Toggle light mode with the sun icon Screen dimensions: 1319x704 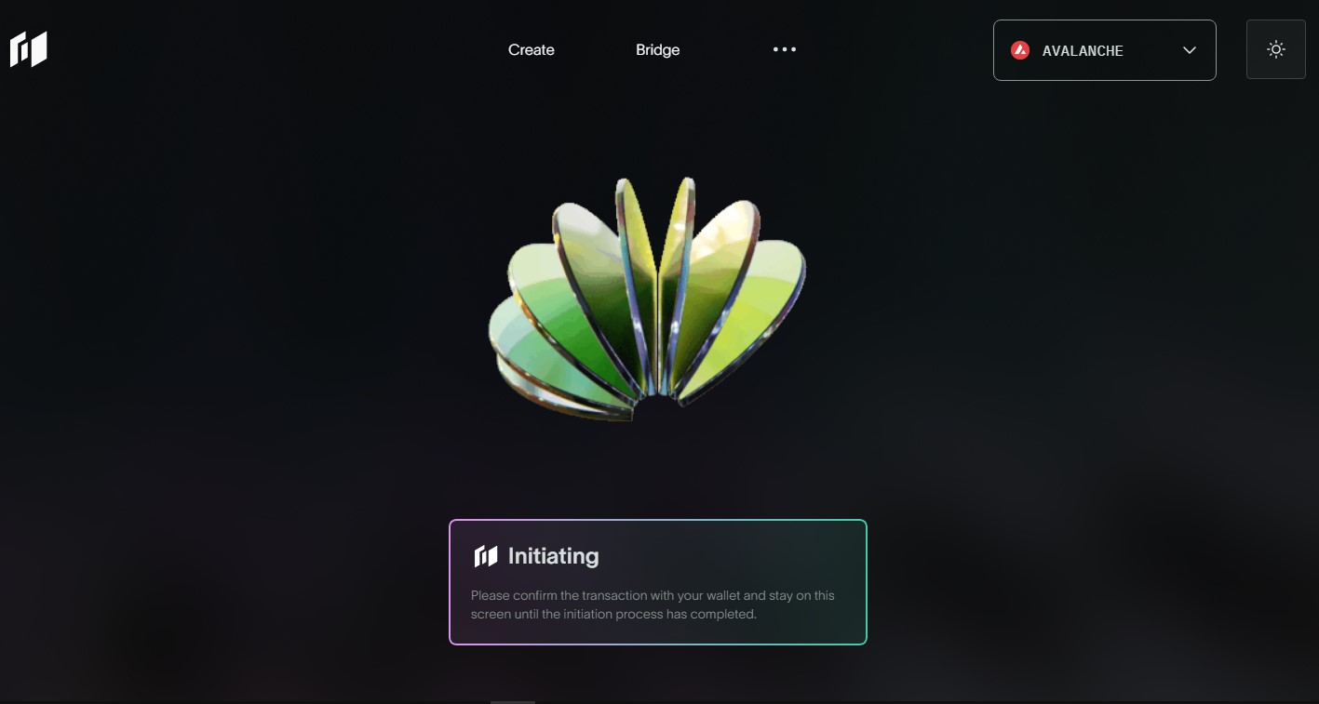coord(1276,49)
